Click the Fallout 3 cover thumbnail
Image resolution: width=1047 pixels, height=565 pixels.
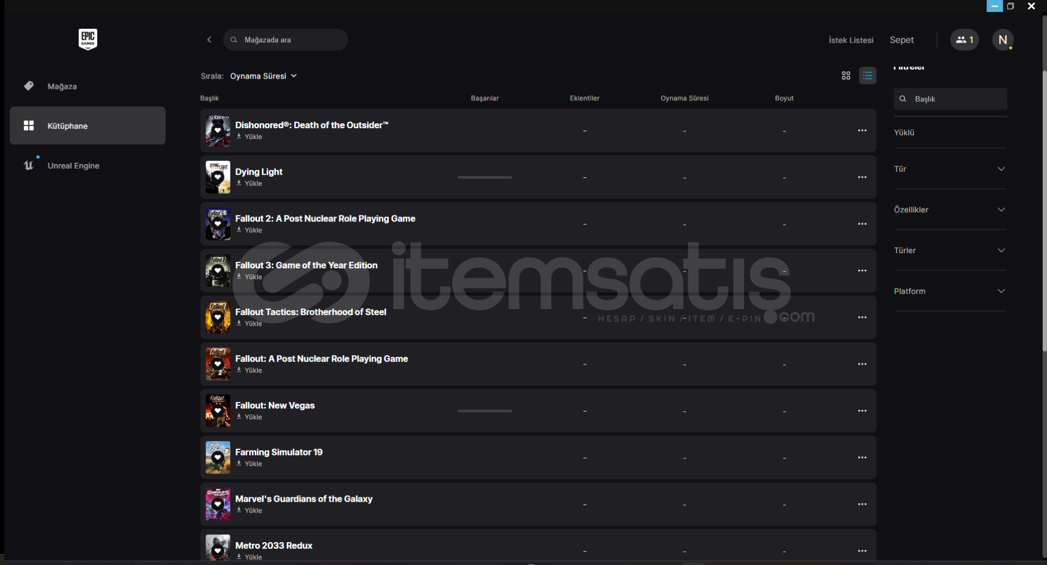218,271
